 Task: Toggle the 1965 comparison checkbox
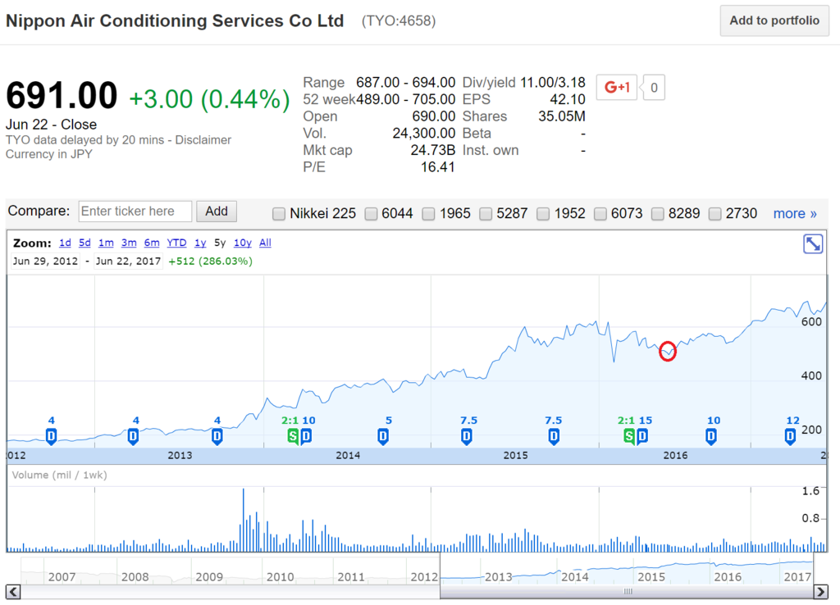pos(428,214)
